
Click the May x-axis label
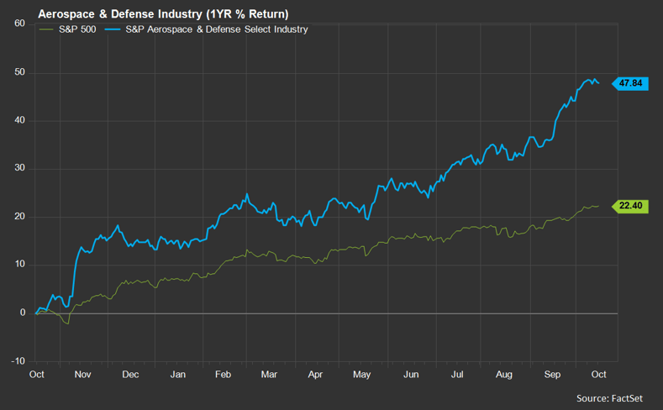tap(362, 375)
